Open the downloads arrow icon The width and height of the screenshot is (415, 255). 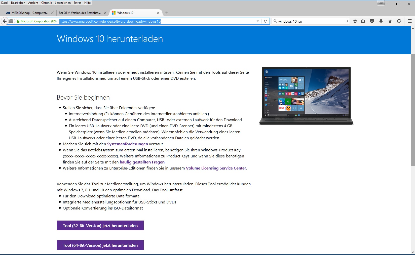coord(381,21)
